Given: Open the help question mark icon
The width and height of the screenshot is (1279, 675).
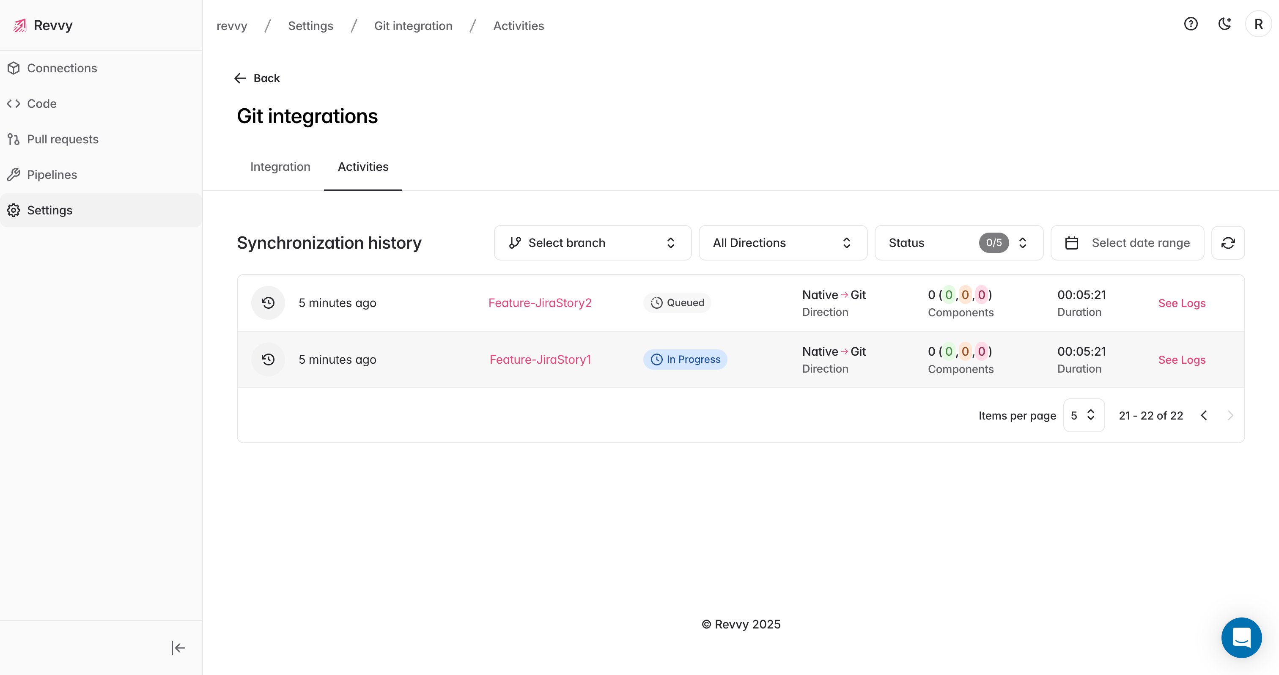Looking at the screenshot, I should click(x=1191, y=24).
